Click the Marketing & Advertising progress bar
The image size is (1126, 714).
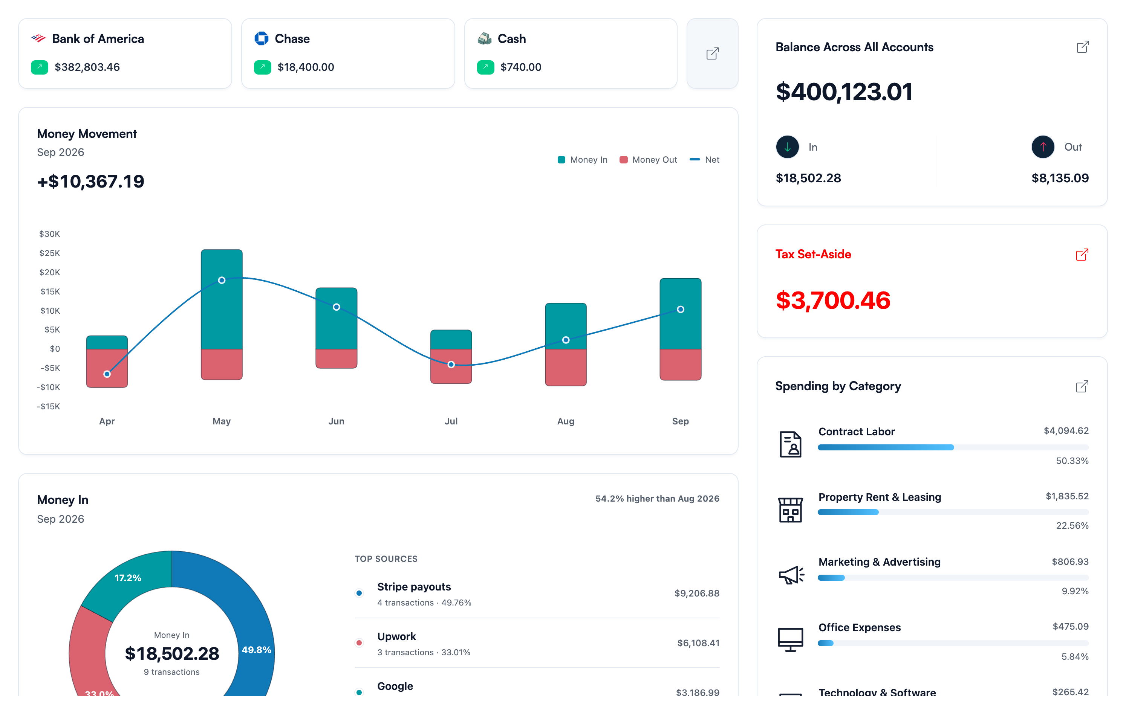click(953, 578)
